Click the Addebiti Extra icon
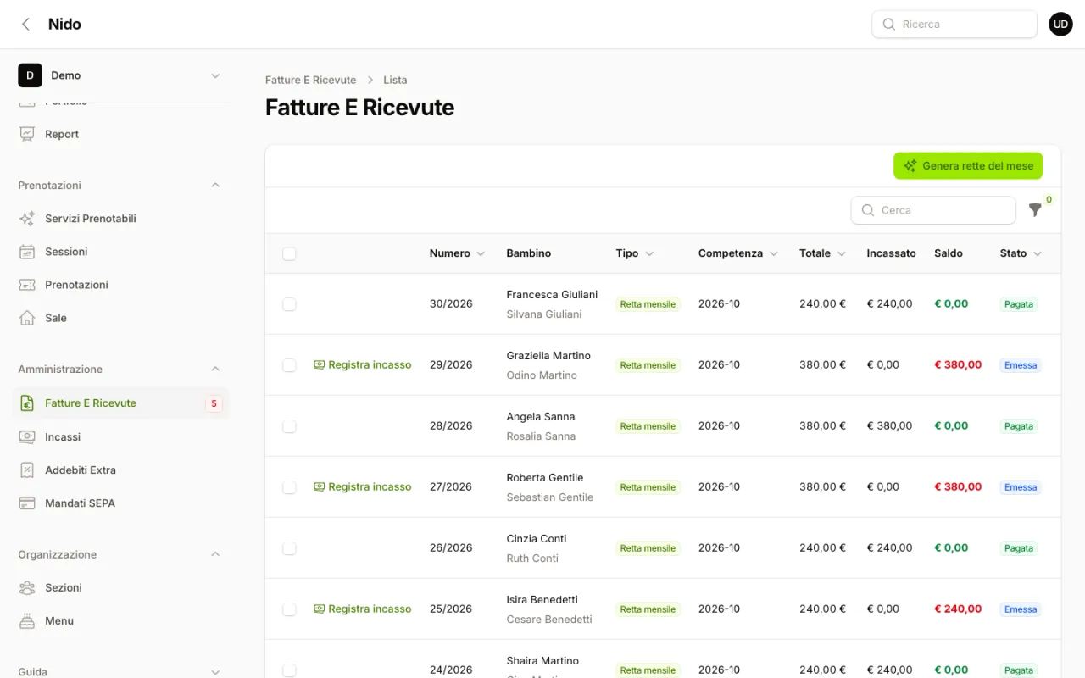 [27, 470]
